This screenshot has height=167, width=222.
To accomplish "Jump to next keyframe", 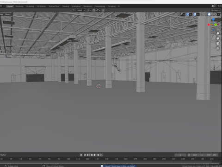I will [98, 155].
